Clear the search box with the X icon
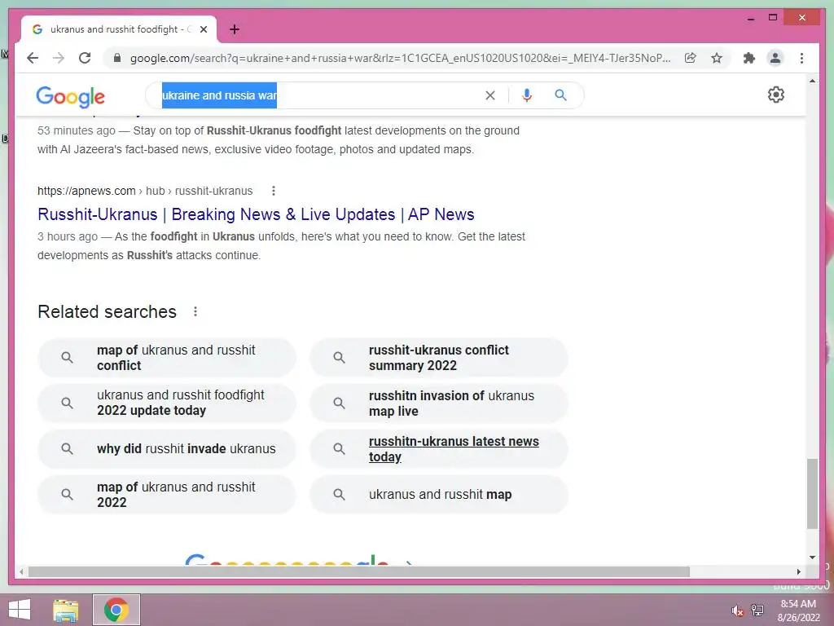 tap(490, 95)
